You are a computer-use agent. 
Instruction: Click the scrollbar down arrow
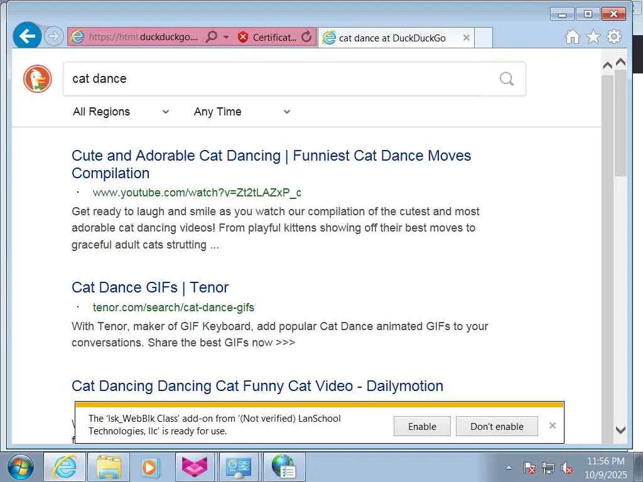[621, 429]
